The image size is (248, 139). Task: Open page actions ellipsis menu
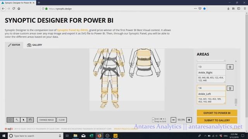click(195, 8)
